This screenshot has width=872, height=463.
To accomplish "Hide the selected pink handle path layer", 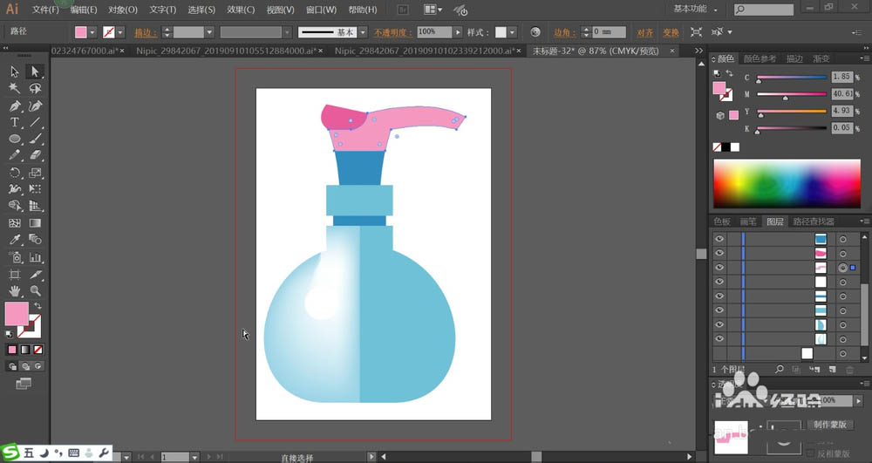I will pos(719,268).
